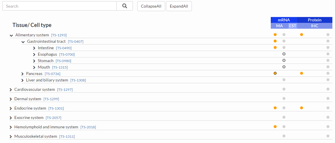Select the EST column header
This screenshot has height=143, width=335.
[x=293, y=26]
